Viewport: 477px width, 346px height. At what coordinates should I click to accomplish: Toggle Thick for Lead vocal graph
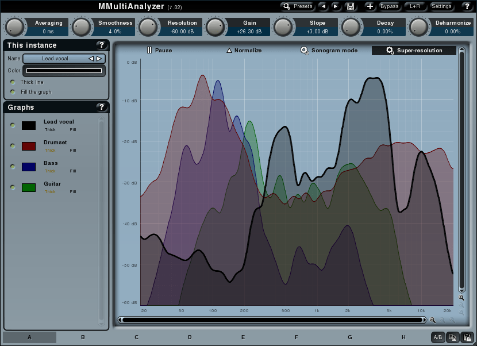[50, 130]
